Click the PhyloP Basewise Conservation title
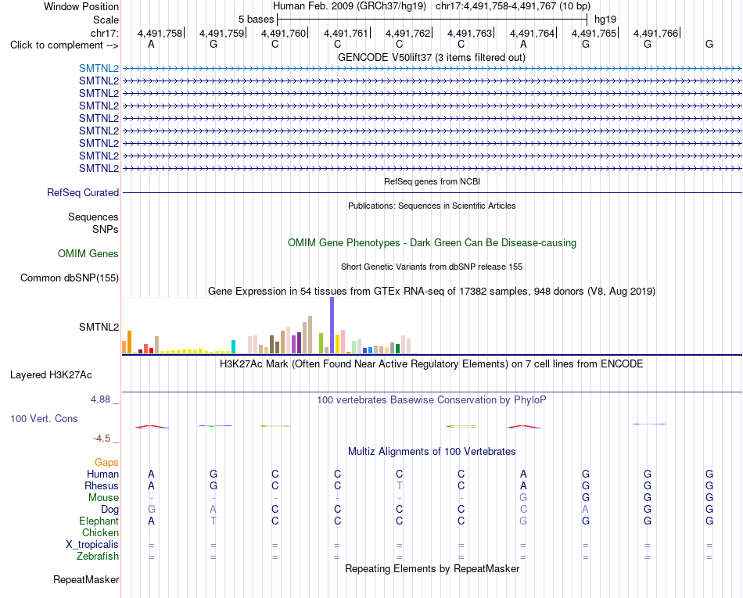743x598 pixels. click(432, 400)
